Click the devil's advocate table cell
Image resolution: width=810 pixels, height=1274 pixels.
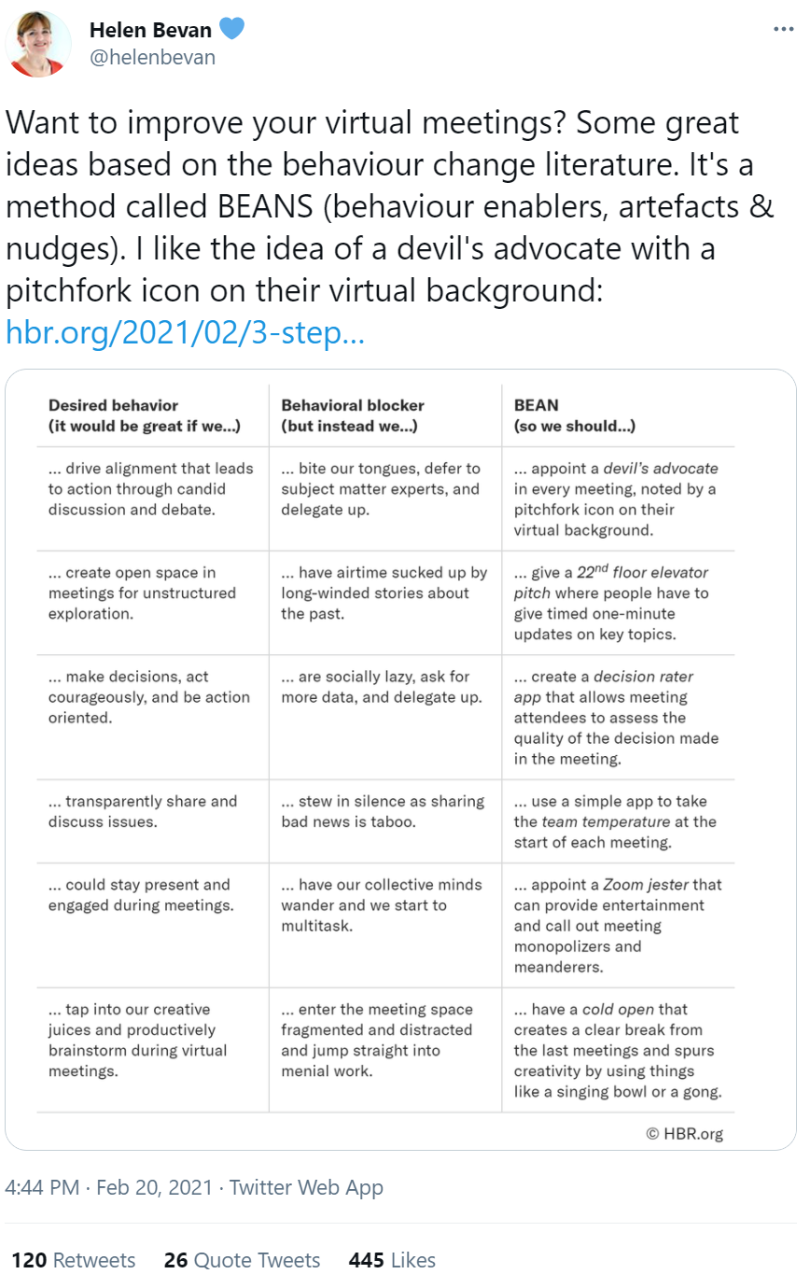click(615, 499)
